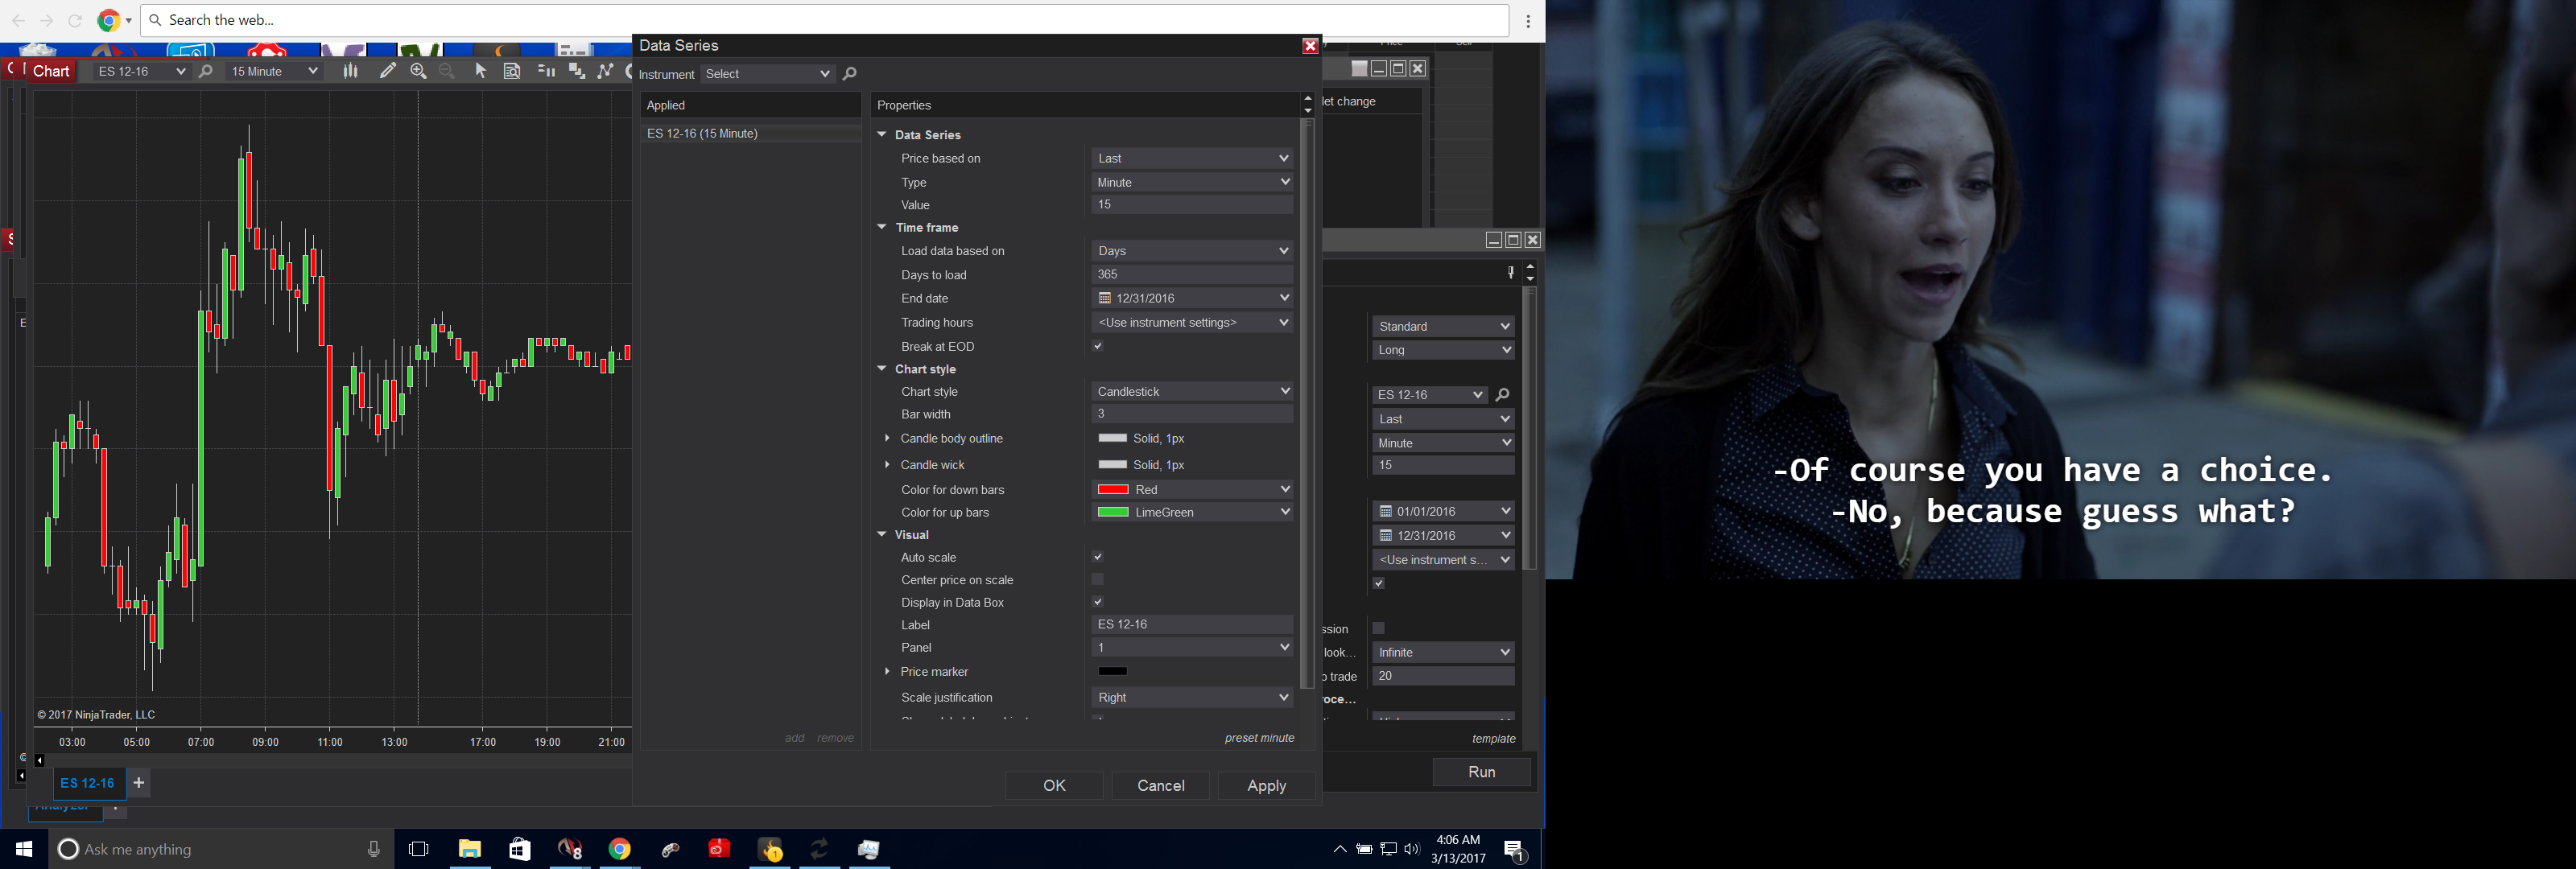Open the 15 Minute interval dropdown in chart toolbar
The image size is (2576, 869).
[274, 71]
